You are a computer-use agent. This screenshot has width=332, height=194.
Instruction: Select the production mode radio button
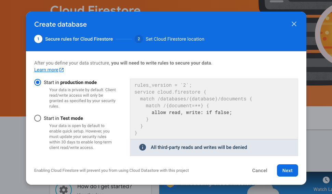click(38, 82)
